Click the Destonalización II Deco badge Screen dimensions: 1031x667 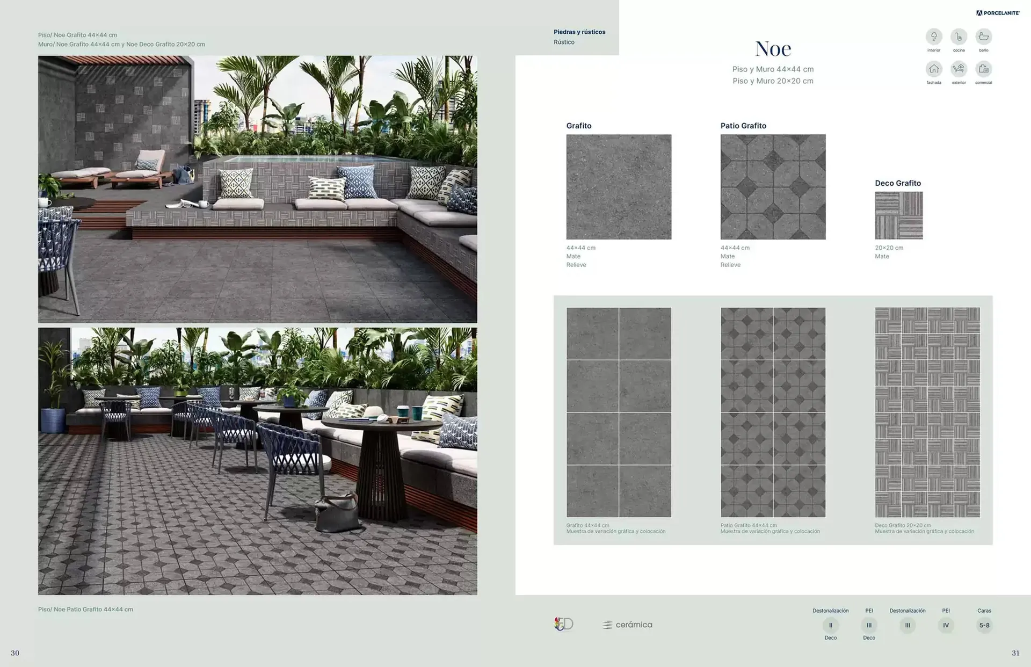tap(830, 625)
